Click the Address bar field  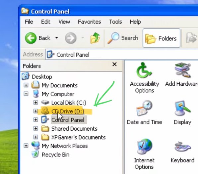tap(121, 55)
